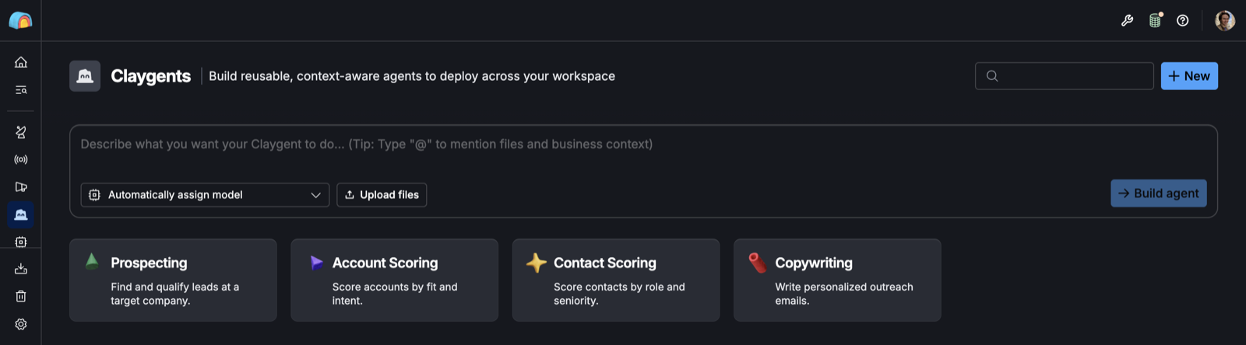Open the chip icon in sidebar
This screenshot has width=1246, height=345.
[21, 242]
